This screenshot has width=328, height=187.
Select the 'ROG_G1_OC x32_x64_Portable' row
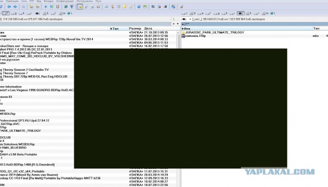tap(22, 172)
